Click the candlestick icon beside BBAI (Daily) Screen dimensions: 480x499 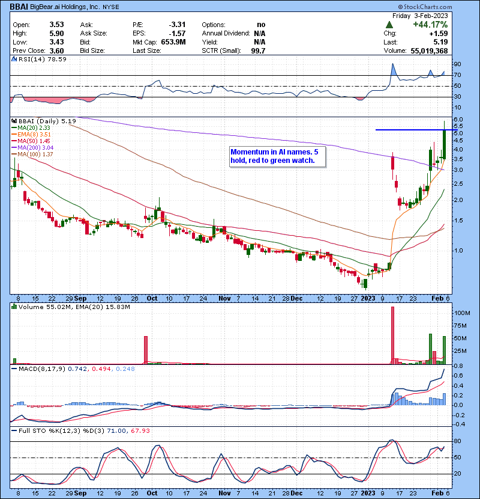pos(14,121)
